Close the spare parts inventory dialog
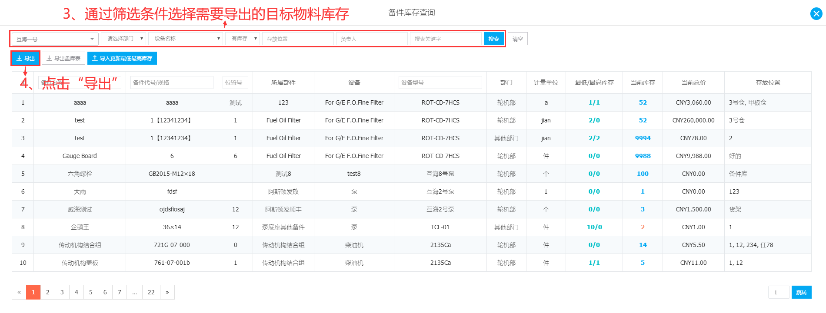The image size is (826, 313). click(816, 14)
